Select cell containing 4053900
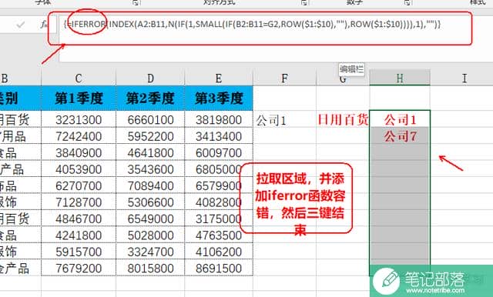The width and height of the screenshot is (493, 297). coord(79,169)
